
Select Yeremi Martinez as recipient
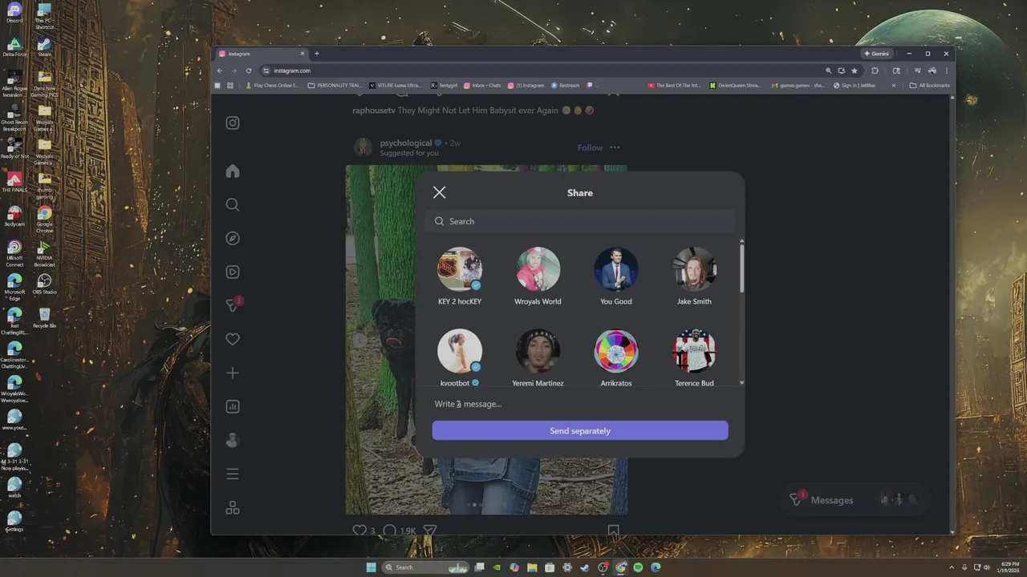(x=538, y=357)
